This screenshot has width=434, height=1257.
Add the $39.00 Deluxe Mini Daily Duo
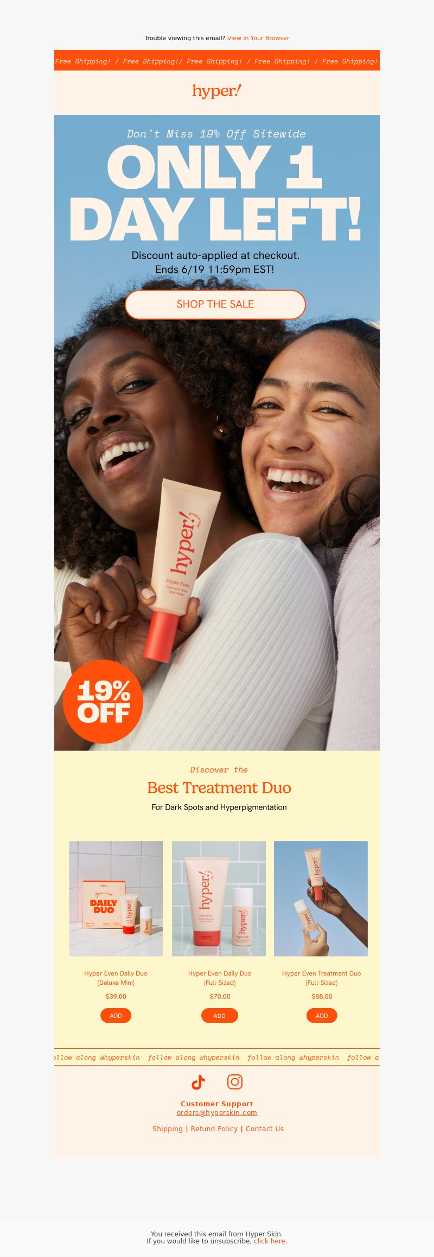tap(116, 1016)
